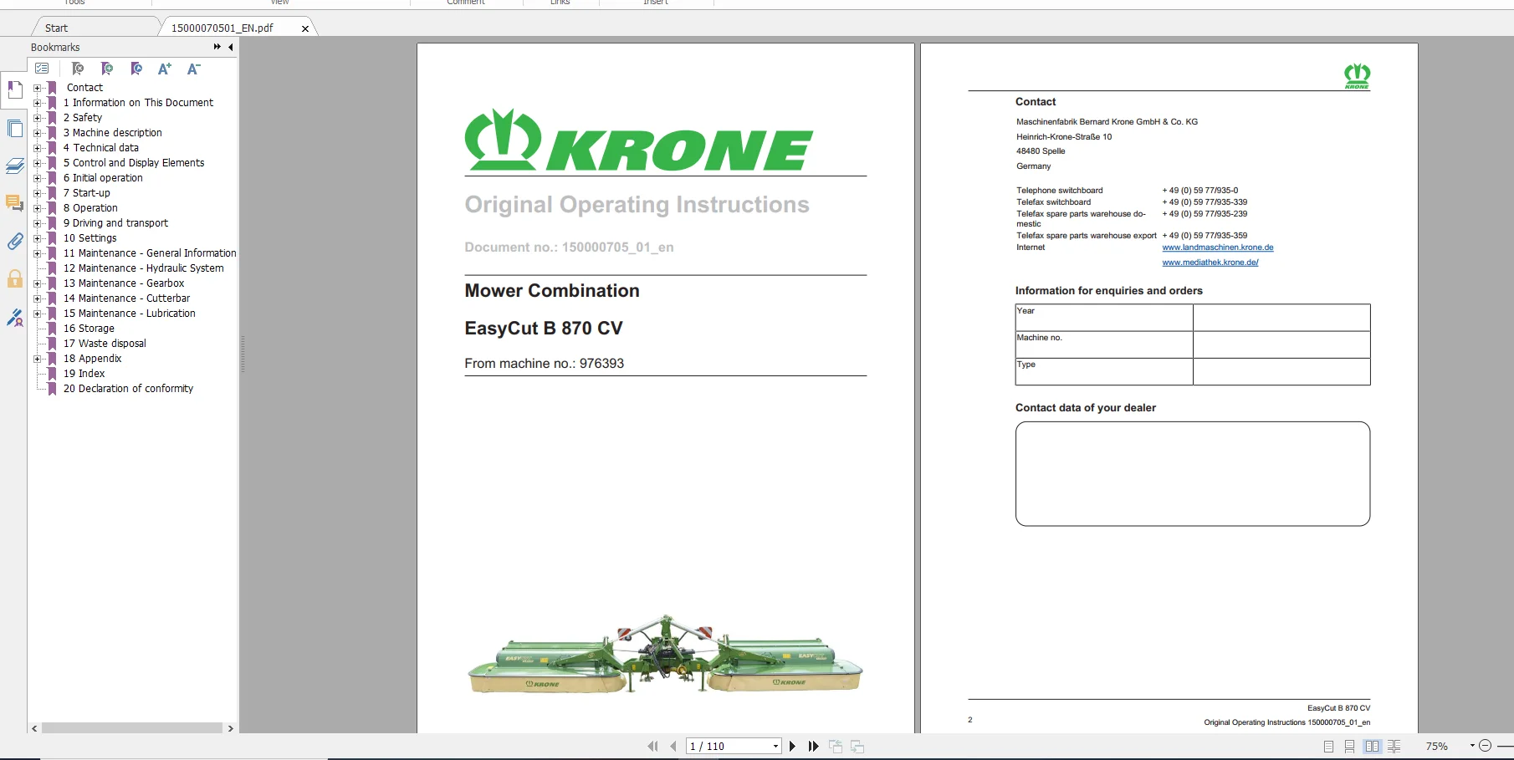Open 15 Maintenance - Lubrication bookmark
This screenshot has height=760, width=1514.
(130, 314)
